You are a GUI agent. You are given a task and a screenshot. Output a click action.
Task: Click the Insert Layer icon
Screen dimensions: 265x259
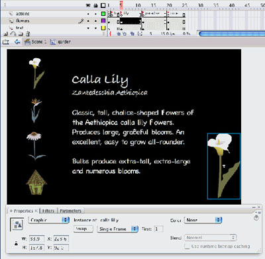[x=6, y=34]
